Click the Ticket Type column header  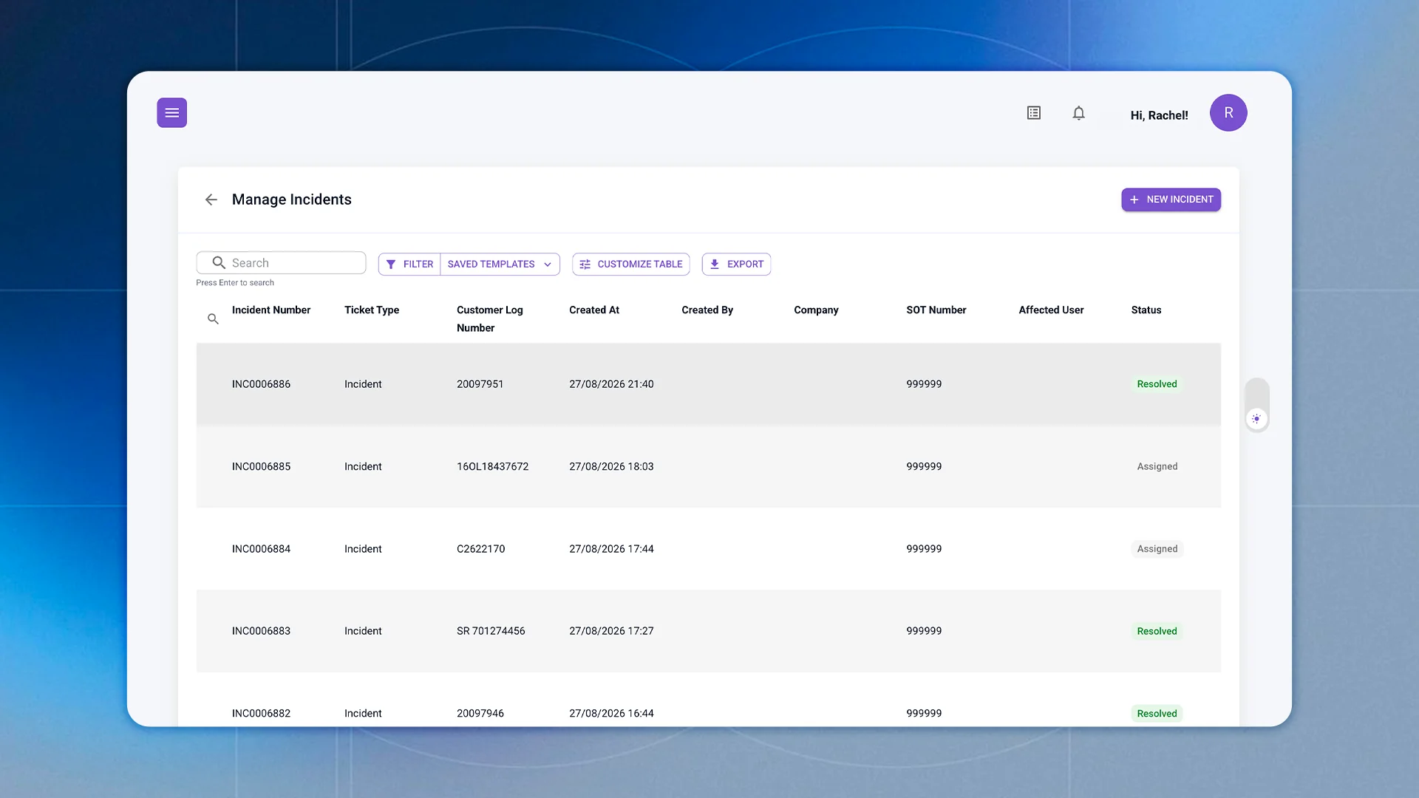[372, 310]
